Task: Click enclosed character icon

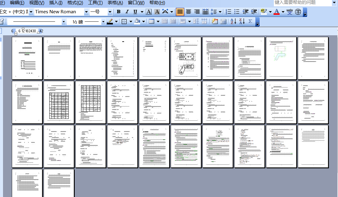Action: pos(298,12)
